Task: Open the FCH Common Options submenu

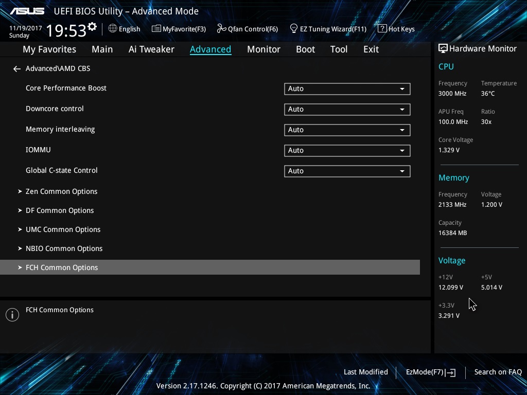Action: click(x=210, y=267)
